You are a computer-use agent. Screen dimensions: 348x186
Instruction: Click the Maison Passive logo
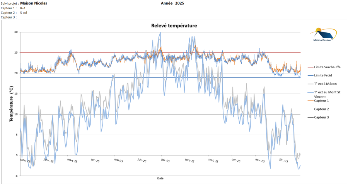[x=323, y=35]
